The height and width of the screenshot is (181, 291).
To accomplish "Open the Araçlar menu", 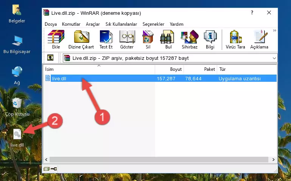I will coord(93,24).
